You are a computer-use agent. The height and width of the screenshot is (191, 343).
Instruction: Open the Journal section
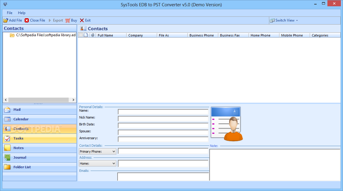tap(40, 157)
